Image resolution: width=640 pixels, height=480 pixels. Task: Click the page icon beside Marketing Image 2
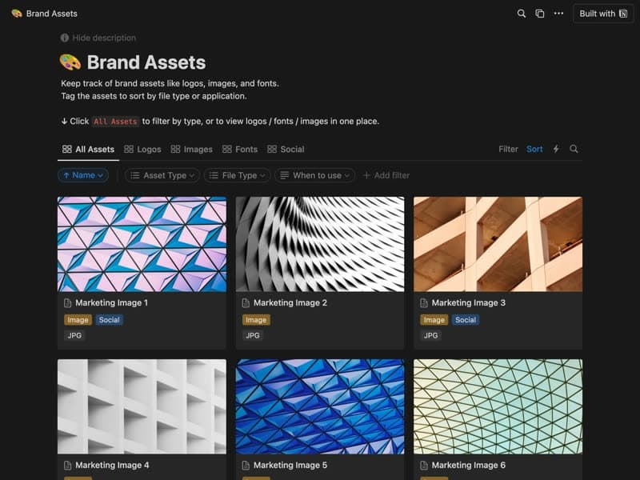(x=246, y=303)
